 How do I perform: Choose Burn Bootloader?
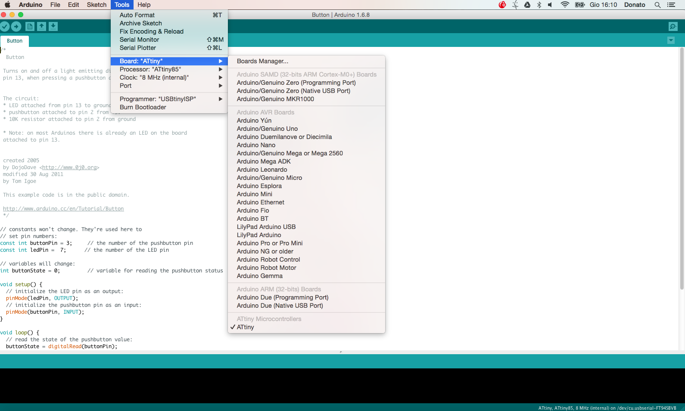169,107
